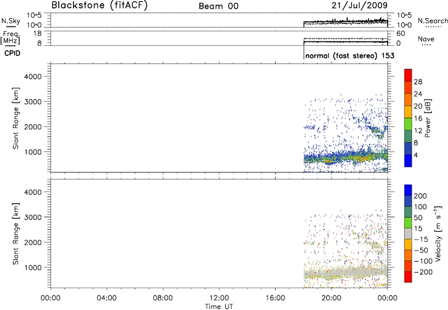Image resolution: width=448 pixels, height=310 pixels.
Task: Click the 'N.Search' legend label
Action: (432, 21)
